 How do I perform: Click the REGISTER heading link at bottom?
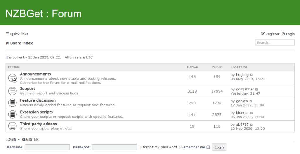30,139
